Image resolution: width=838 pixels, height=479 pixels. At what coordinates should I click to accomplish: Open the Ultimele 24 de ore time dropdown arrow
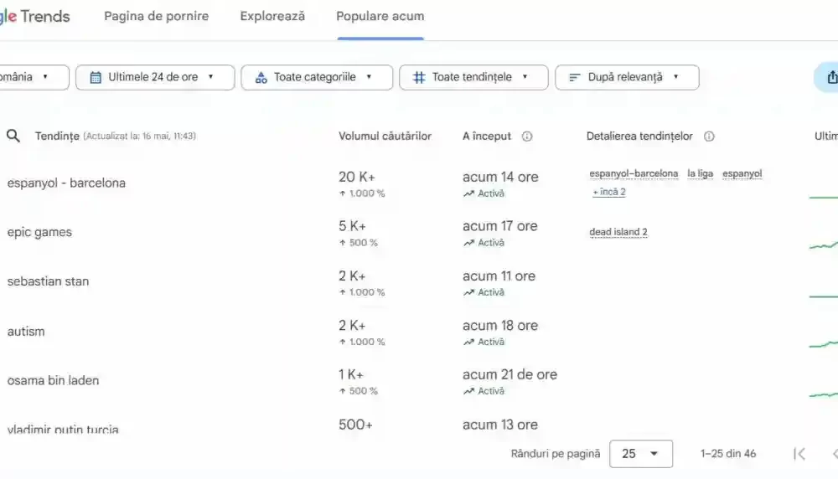pos(210,77)
